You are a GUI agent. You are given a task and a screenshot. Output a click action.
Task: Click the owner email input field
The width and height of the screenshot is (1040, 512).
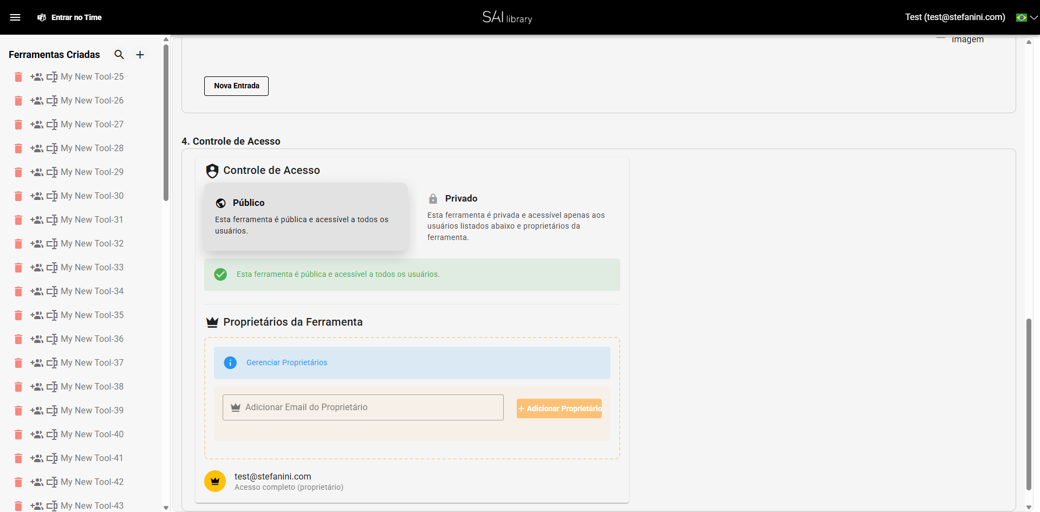(x=363, y=407)
